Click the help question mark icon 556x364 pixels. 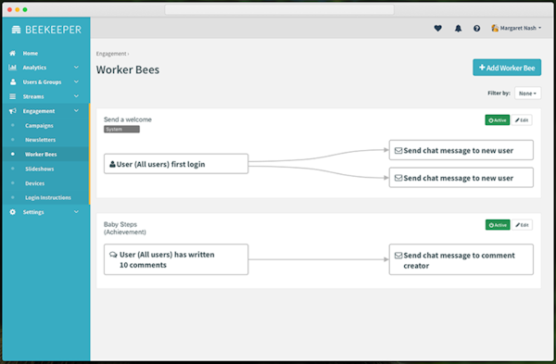476,29
